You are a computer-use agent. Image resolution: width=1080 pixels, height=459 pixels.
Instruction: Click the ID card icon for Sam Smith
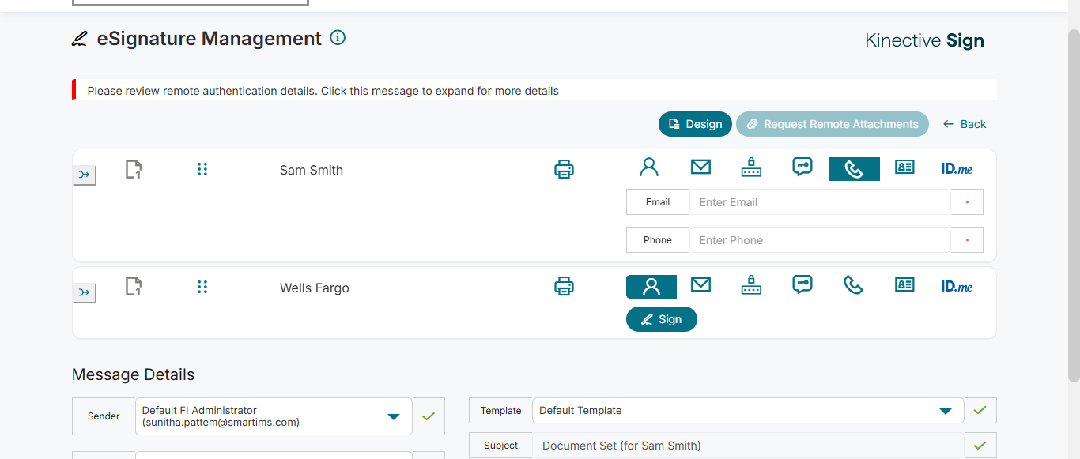pos(904,167)
